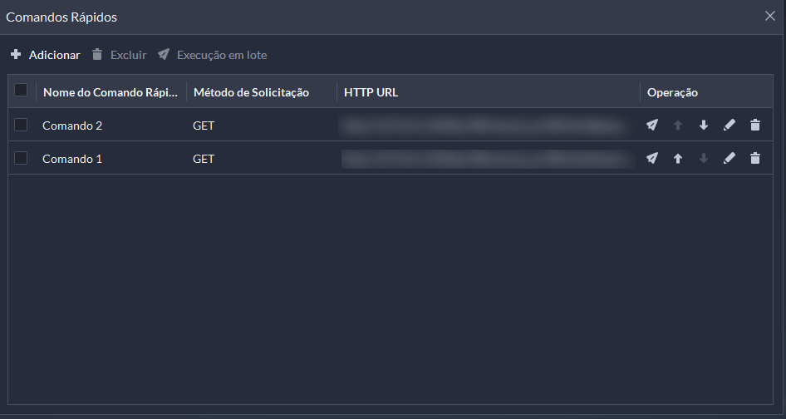Viewport: 786px width, 419px height.
Task: Add a new quick command via Adicionar
Action: pyautogui.click(x=45, y=55)
